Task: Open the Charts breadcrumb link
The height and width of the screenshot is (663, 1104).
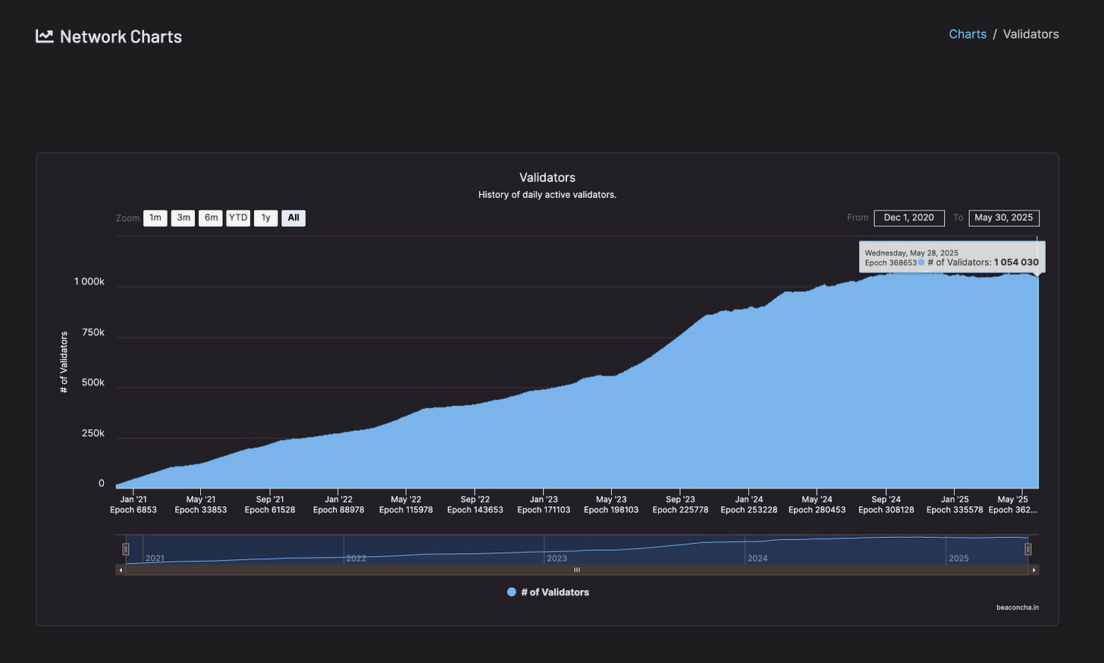Action: pos(968,33)
